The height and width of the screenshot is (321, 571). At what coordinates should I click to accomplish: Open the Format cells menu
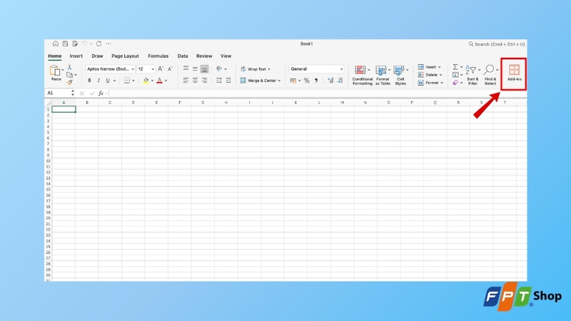430,83
